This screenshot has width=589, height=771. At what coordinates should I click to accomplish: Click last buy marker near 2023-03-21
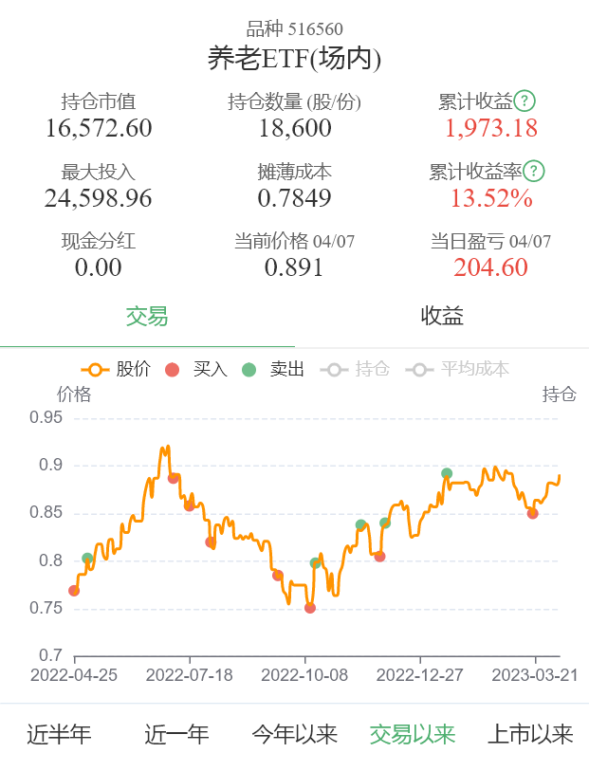pos(532,513)
